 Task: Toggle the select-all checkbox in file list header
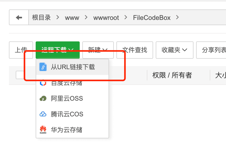click(x=20, y=75)
